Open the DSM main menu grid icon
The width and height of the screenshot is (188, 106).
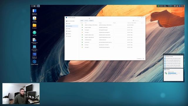pyautogui.click(x=34, y=6)
